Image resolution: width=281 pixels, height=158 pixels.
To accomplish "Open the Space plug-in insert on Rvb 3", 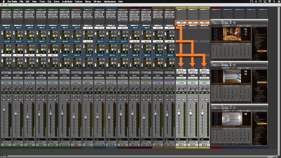I will [x=205, y=23].
